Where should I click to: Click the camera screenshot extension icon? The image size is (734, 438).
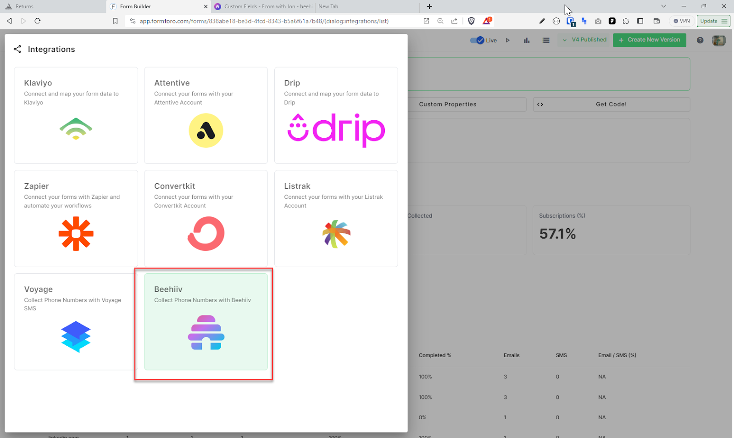point(598,21)
